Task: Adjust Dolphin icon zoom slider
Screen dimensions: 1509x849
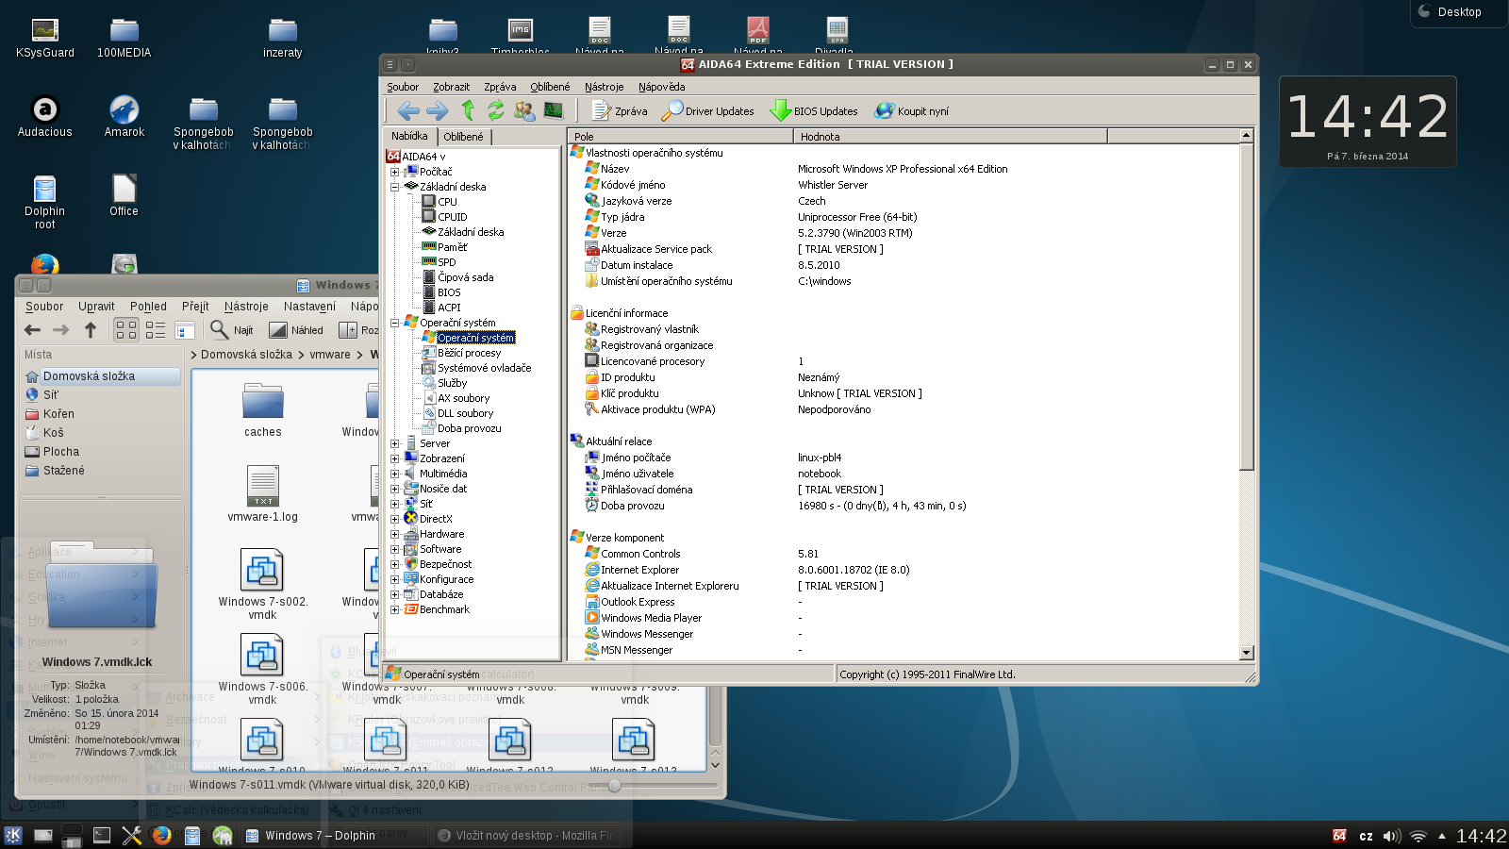Action: (615, 785)
